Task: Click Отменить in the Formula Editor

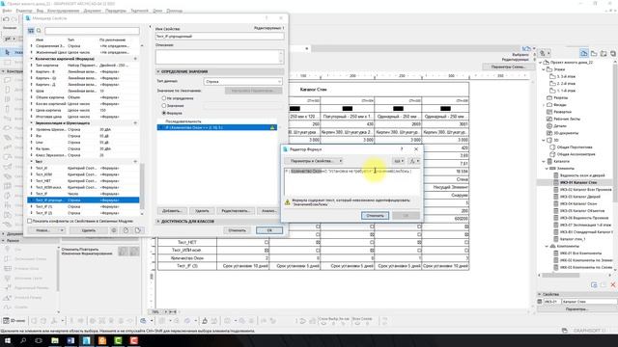Action: pos(375,216)
